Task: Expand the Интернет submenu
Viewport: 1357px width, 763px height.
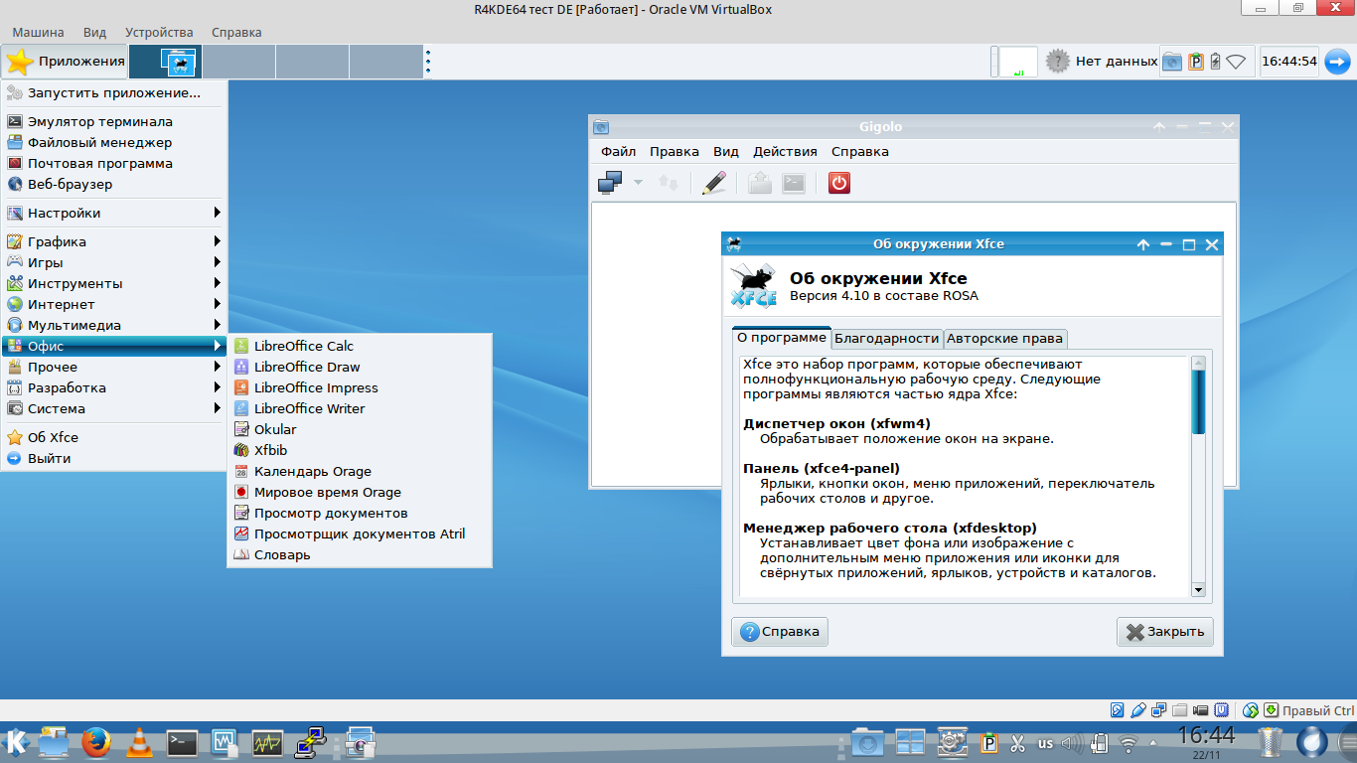Action: (x=114, y=304)
